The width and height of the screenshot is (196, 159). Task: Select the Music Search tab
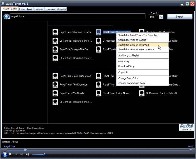tap(10, 9)
